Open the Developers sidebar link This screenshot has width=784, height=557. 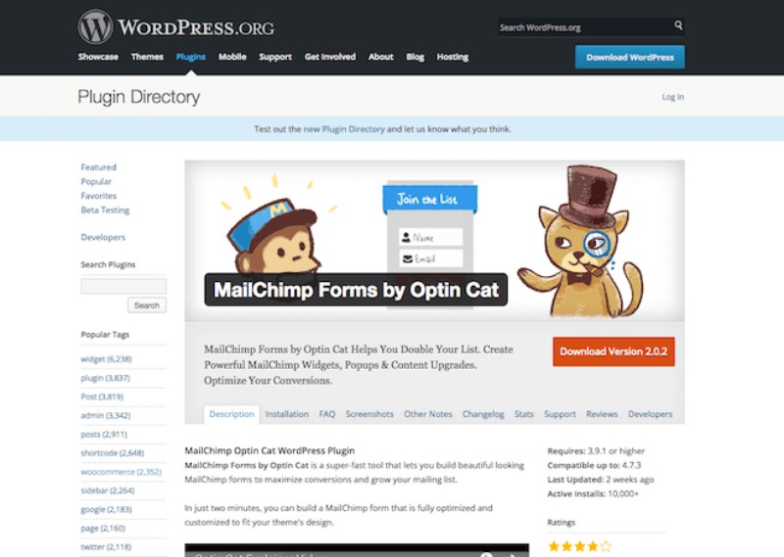pyautogui.click(x=103, y=237)
